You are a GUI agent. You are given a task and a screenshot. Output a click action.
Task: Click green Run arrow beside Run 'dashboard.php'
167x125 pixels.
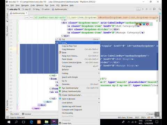coord(60,88)
